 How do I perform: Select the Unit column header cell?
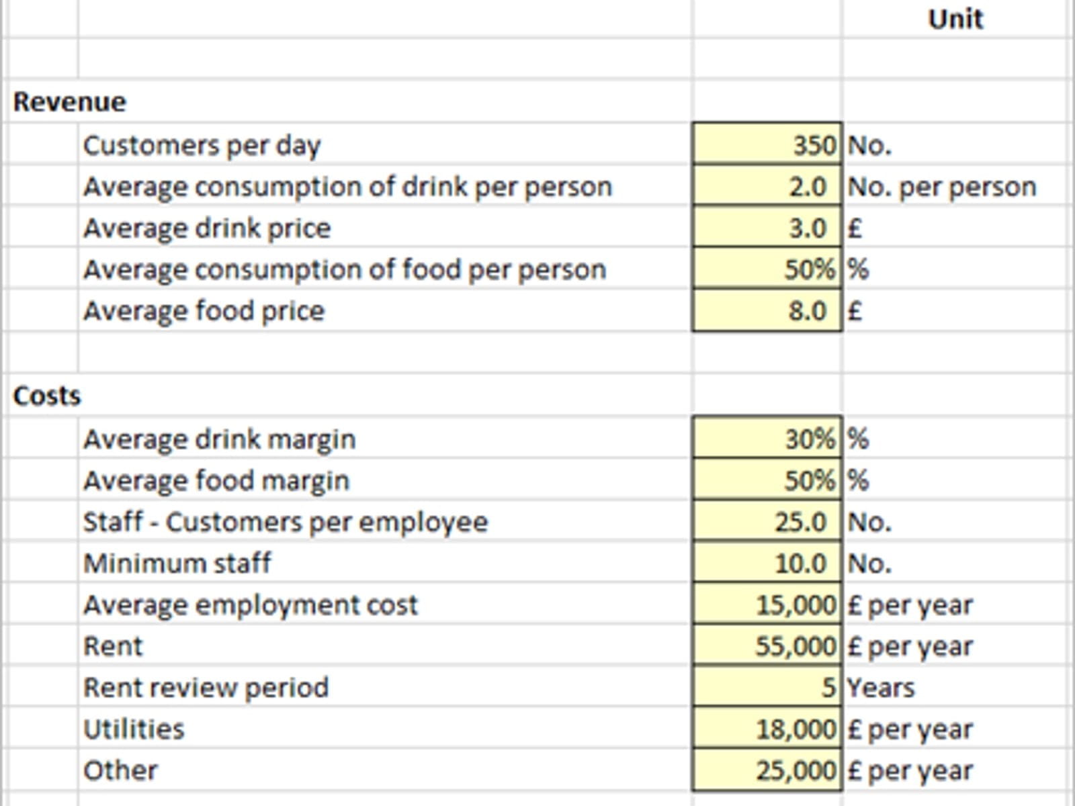pos(955,19)
